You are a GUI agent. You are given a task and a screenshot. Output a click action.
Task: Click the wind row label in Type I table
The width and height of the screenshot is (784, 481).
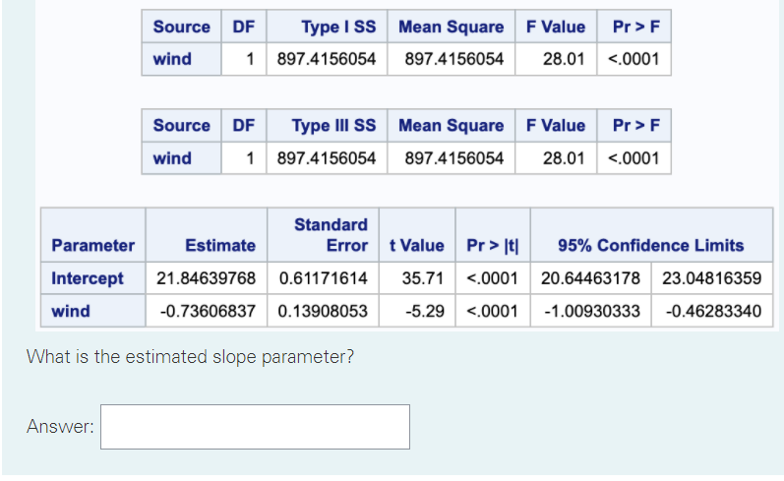(172, 59)
